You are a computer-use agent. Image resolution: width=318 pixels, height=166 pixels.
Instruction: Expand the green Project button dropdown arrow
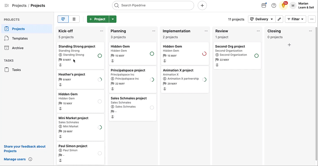[113, 19]
